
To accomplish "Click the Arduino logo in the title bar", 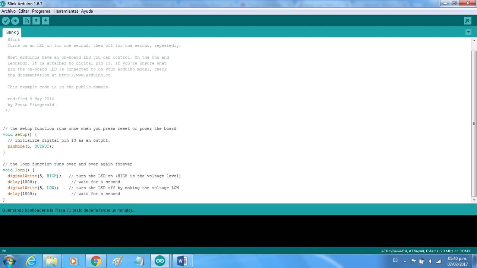I will (x=3, y=4).
